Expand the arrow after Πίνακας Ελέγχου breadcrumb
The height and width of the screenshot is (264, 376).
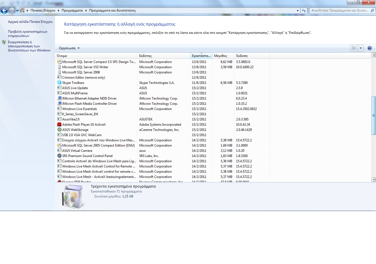pyautogui.click(x=58, y=10)
